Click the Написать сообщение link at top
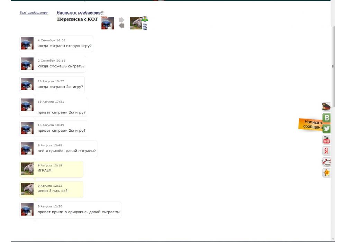The image size is (346, 242). pos(80,12)
